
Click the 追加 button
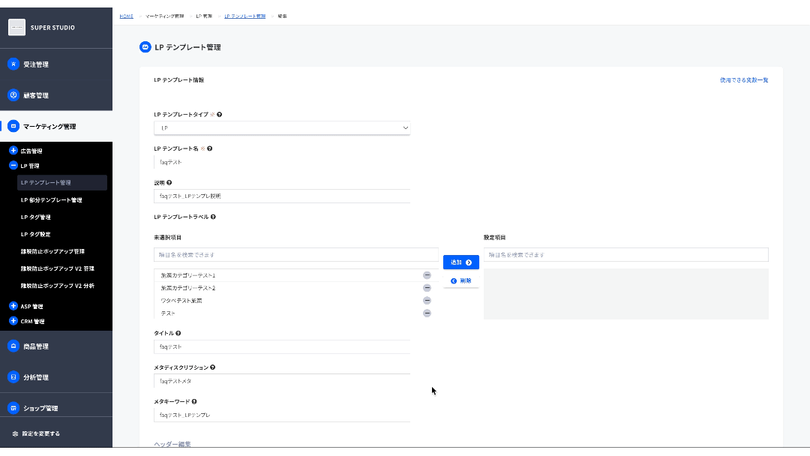[461, 262]
